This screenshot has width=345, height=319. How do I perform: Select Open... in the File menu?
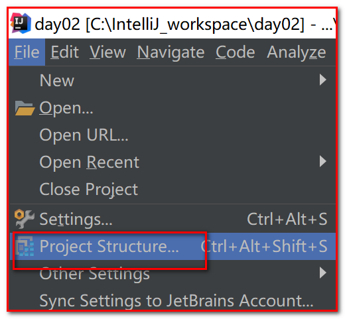click(x=172, y=108)
